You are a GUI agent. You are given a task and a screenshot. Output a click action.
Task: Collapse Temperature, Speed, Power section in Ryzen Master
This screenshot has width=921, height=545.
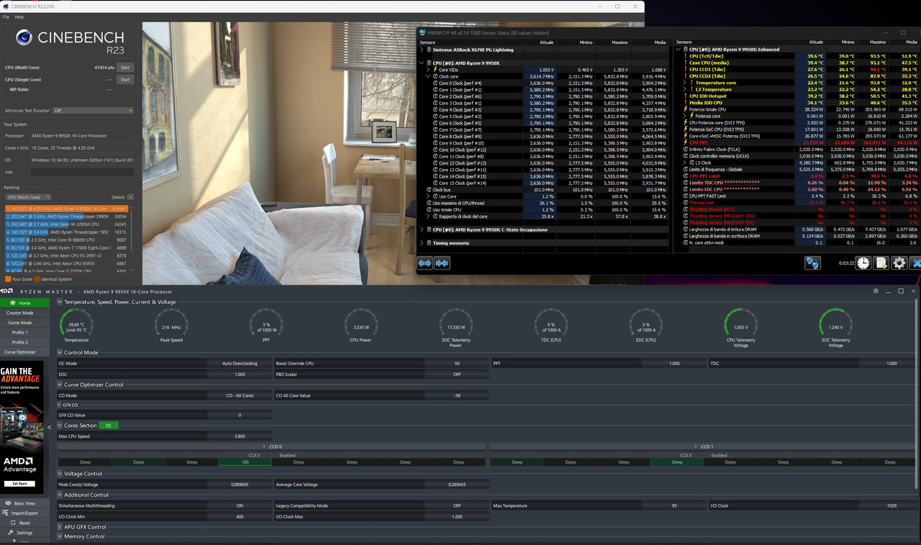(x=60, y=302)
